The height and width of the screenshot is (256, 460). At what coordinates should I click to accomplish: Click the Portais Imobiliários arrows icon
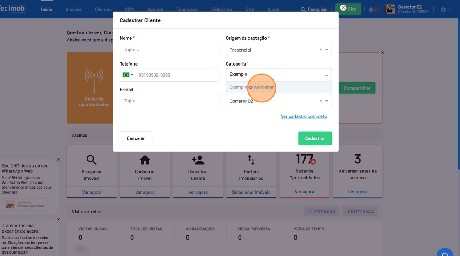tap(251, 160)
